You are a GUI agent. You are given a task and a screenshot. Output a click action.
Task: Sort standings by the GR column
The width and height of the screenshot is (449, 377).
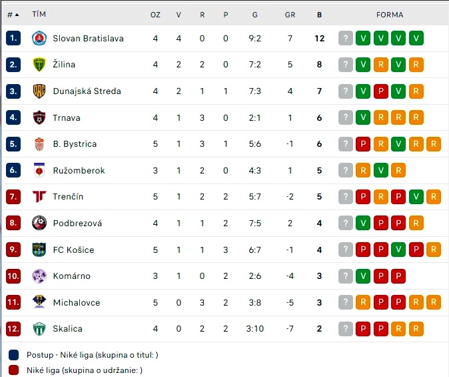pos(290,15)
